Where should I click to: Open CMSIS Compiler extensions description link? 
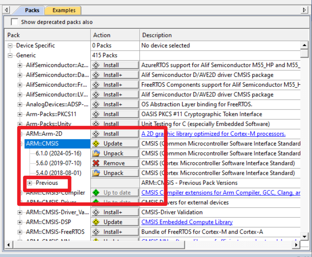pyautogui.click(x=221, y=193)
